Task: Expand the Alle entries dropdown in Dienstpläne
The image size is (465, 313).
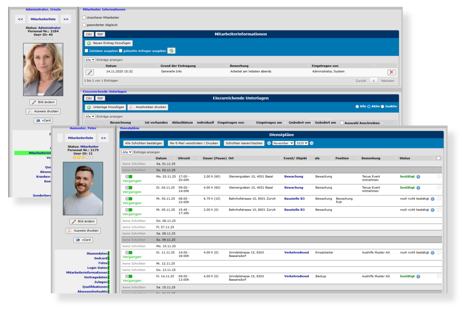Action: (127, 152)
